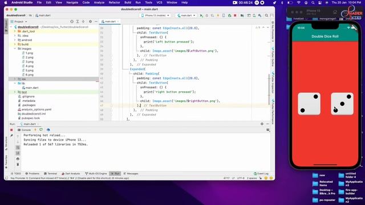365x205 pixels.
Task: Toggle tool window bars at status bar corner
Action: (x=6, y=178)
